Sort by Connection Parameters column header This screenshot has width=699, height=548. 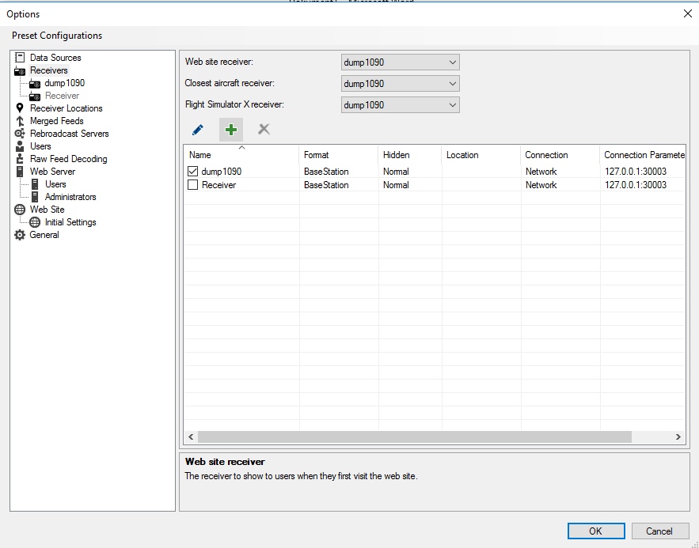(642, 155)
